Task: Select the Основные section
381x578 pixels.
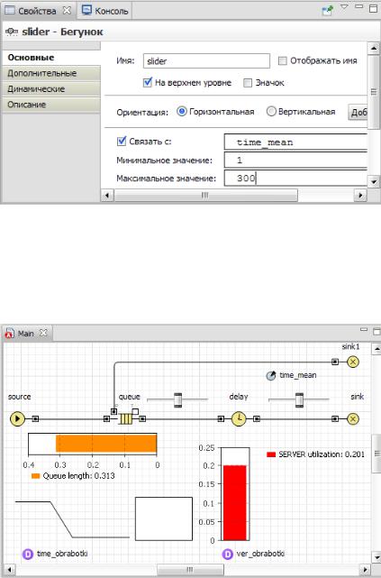Action: [50, 58]
